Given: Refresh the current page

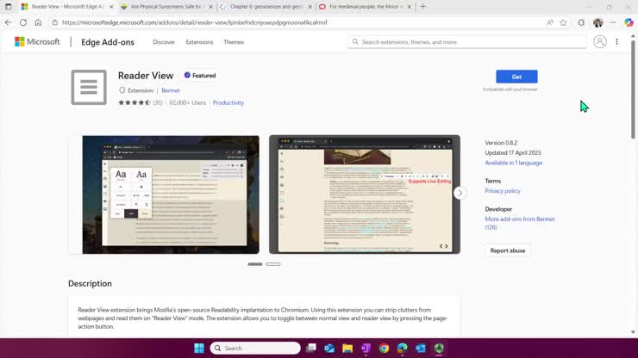Looking at the screenshot, I should 23,22.
